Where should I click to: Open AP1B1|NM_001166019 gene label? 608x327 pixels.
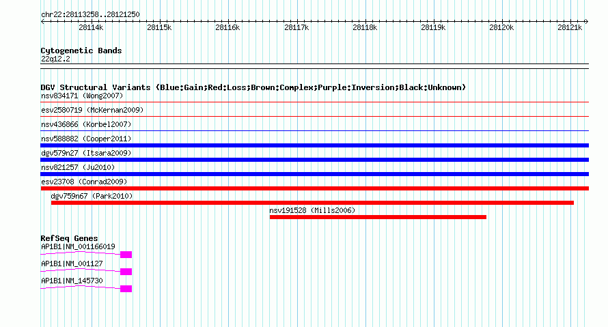(x=78, y=246)
